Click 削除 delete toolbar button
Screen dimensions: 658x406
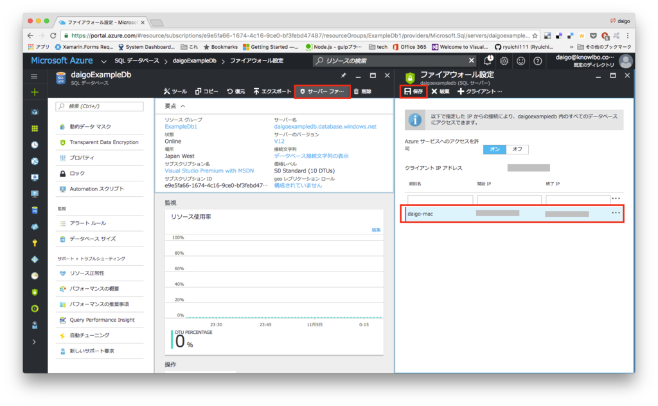point(362,91)
